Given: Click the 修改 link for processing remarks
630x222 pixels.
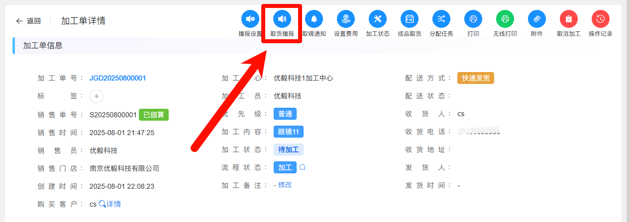Looking at the screenshot, I should (285, 185).
